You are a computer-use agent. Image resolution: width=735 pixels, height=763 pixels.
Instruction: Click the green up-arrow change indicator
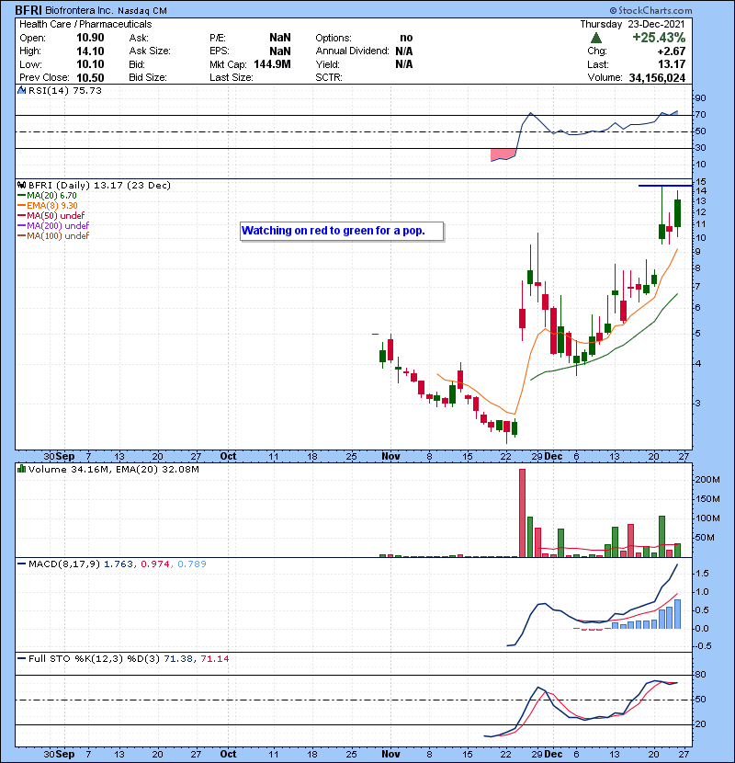596,38
